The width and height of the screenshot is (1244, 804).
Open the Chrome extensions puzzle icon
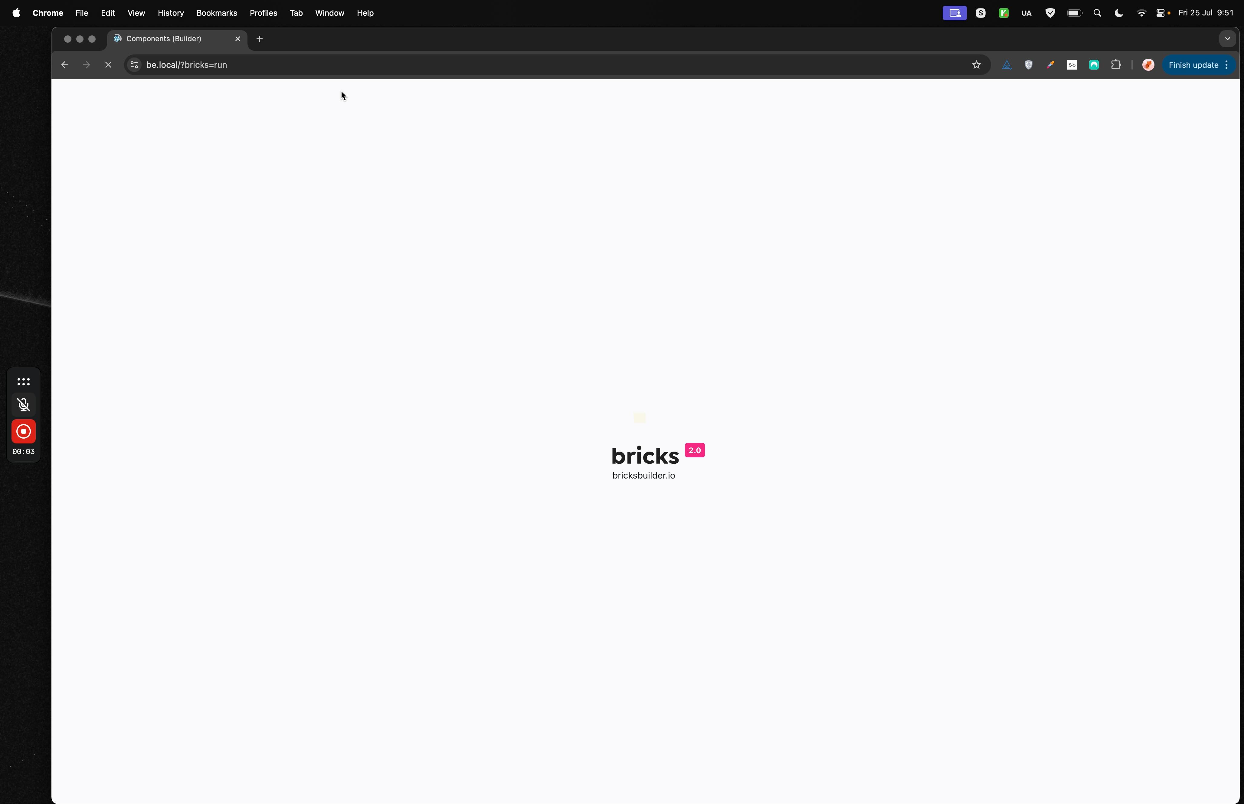(x=1116, y=65)
